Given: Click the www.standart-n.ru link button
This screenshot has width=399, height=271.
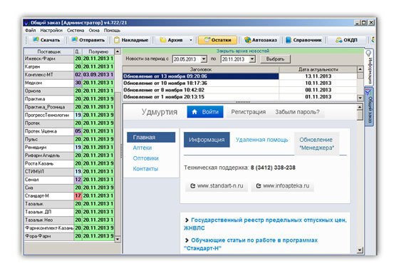Looking at the screenshot, I should [217, 186].
